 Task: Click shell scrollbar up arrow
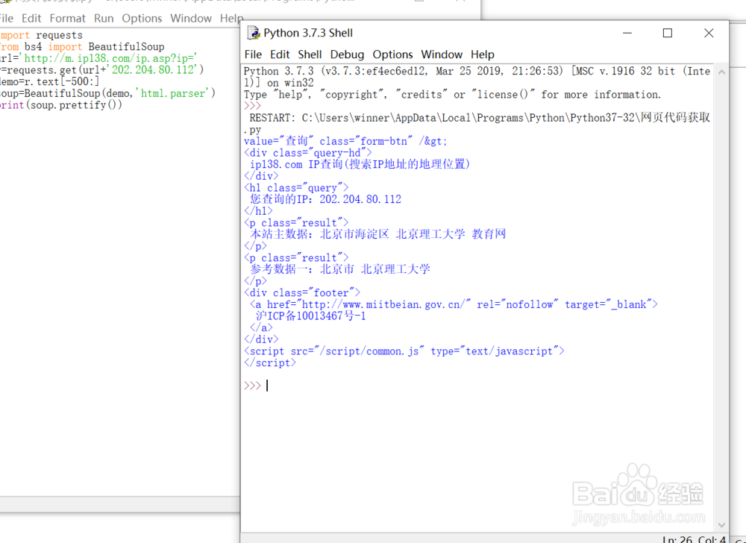pos(721,72)
